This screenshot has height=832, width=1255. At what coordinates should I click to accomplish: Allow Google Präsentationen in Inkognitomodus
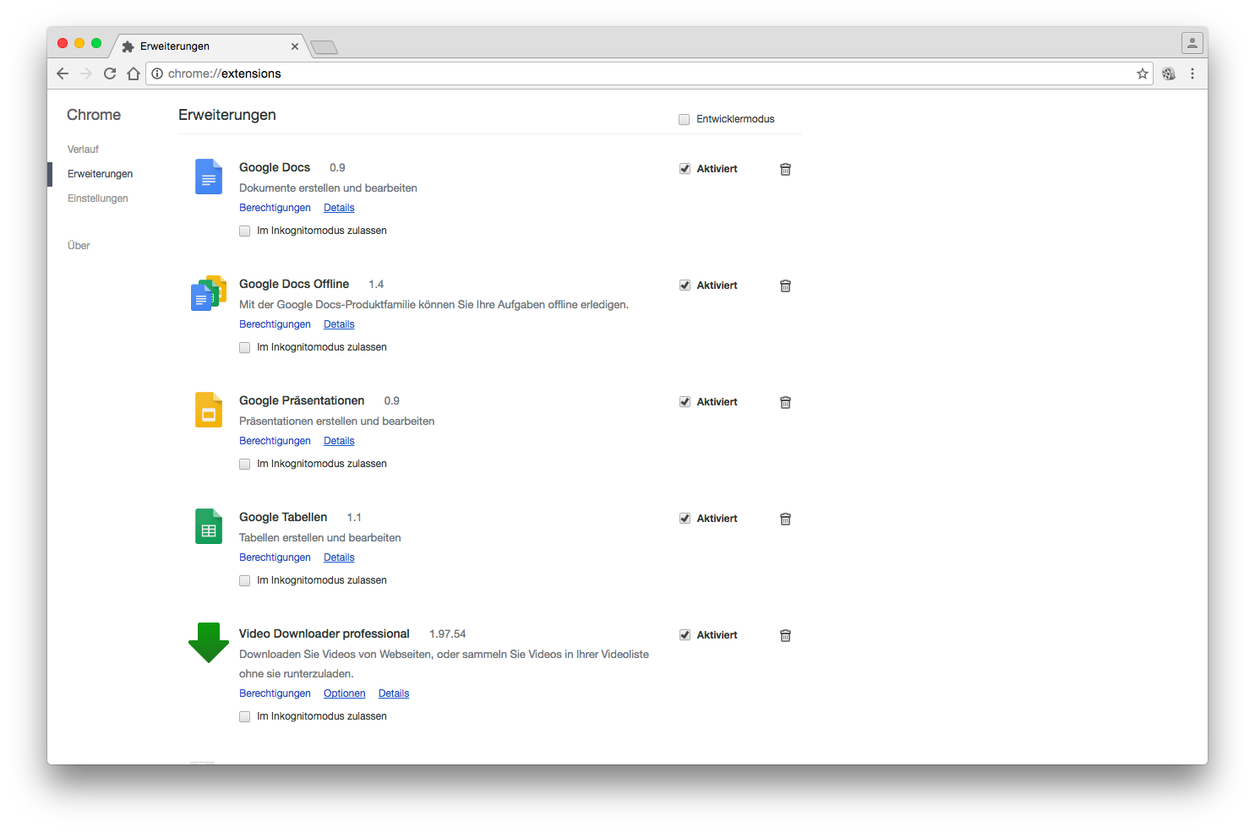click(244, 464)
